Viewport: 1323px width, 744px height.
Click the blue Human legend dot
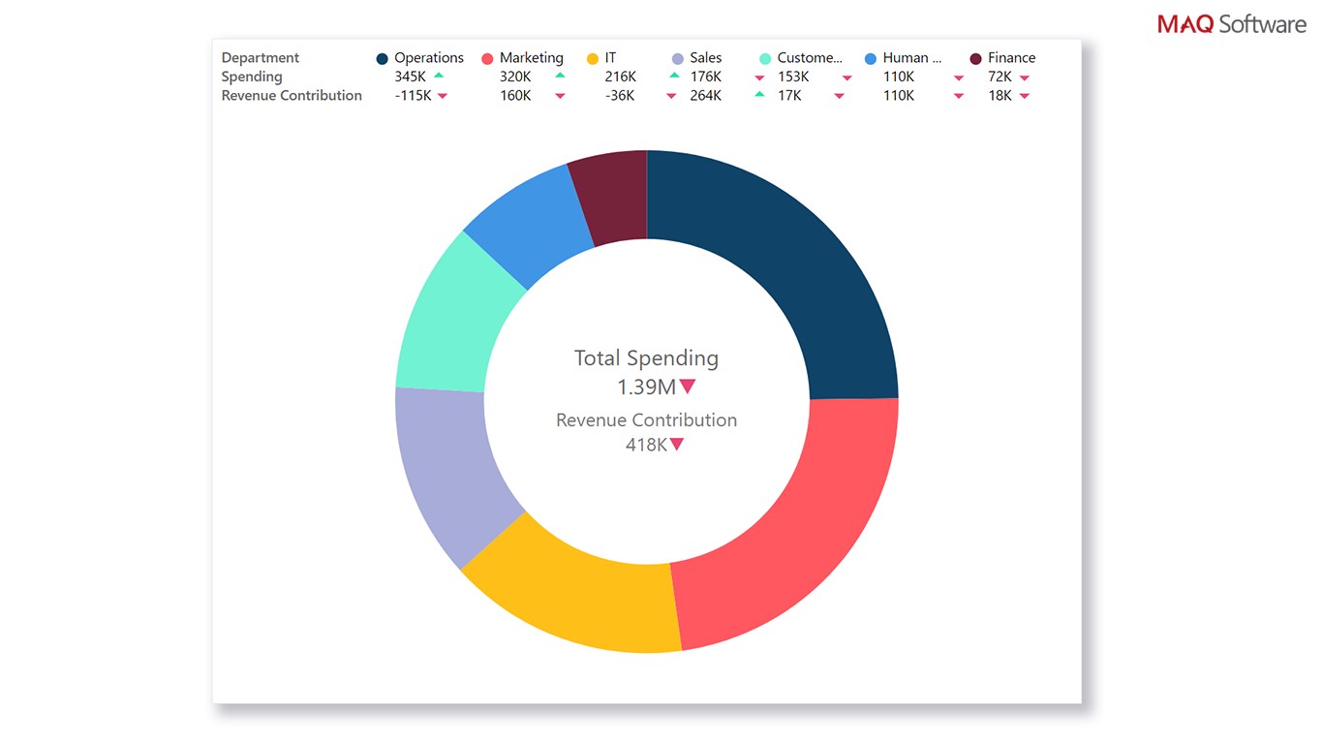click(x=871, y=59)
